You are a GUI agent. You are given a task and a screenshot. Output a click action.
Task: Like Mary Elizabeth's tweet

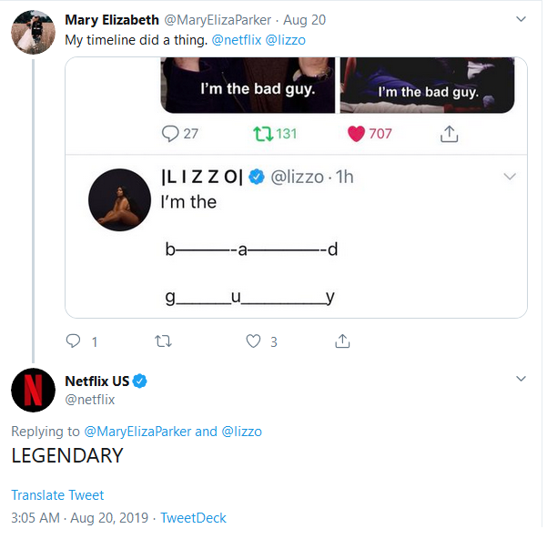255,341
